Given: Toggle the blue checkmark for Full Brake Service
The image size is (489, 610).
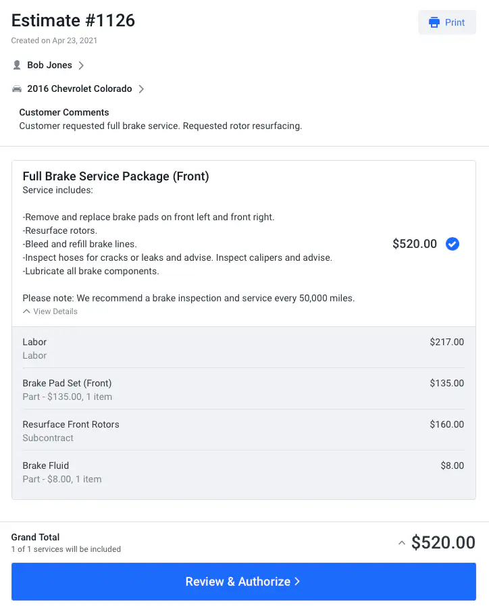Looking at the screenshot, I should click(x=453, y=244).
